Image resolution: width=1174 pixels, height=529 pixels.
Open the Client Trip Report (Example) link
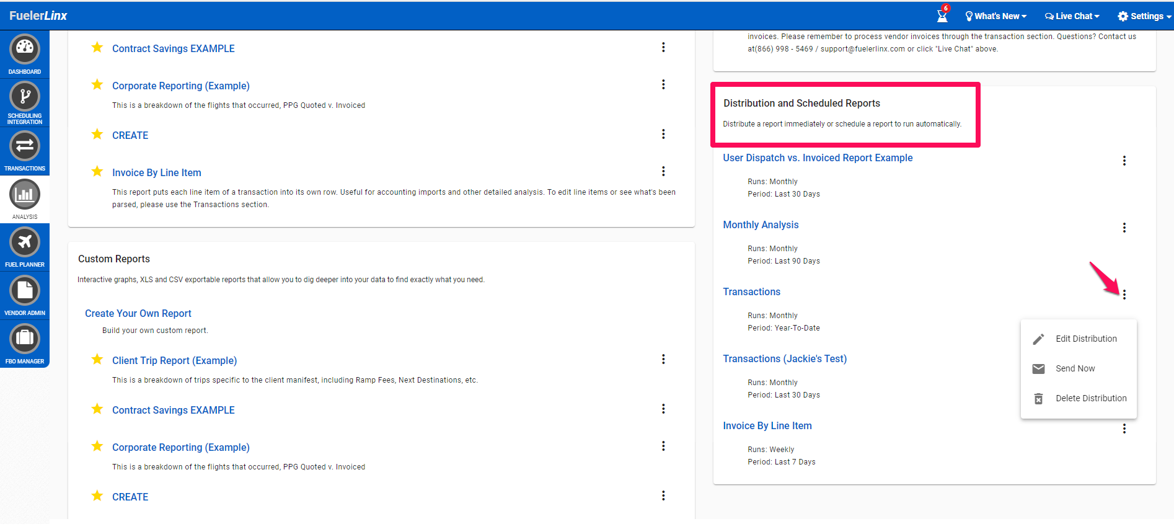(174, 361)
